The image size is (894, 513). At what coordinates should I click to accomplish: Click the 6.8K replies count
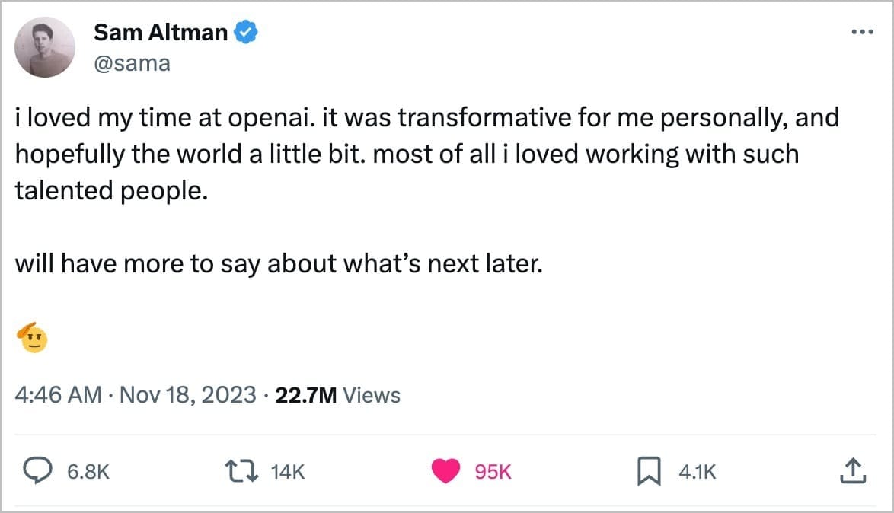[88, 472]
